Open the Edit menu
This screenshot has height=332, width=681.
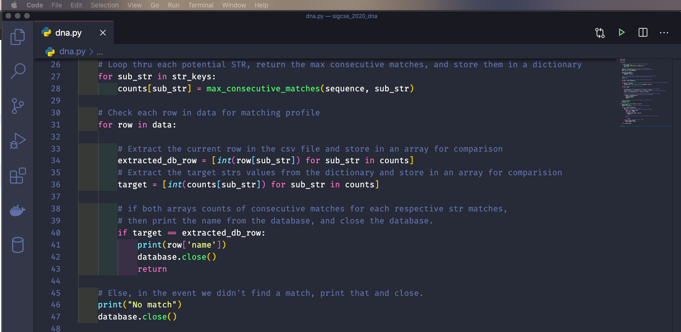(76, 5)
